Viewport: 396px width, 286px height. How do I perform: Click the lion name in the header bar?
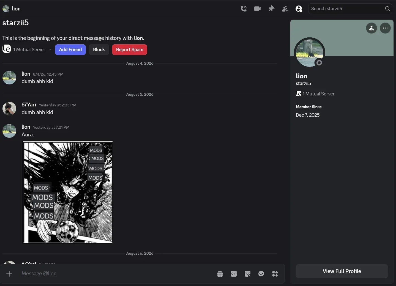16,9
